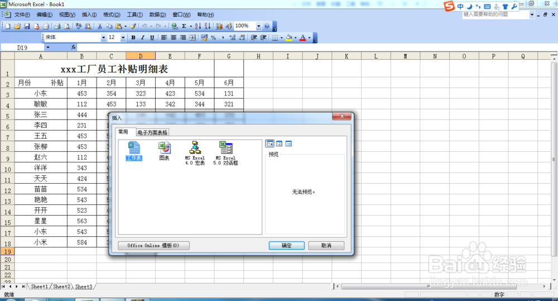Select the Sheet2 tab
The width and height of the screenshot is (558, 301).
pyautogui.click(x=61, y=286)
